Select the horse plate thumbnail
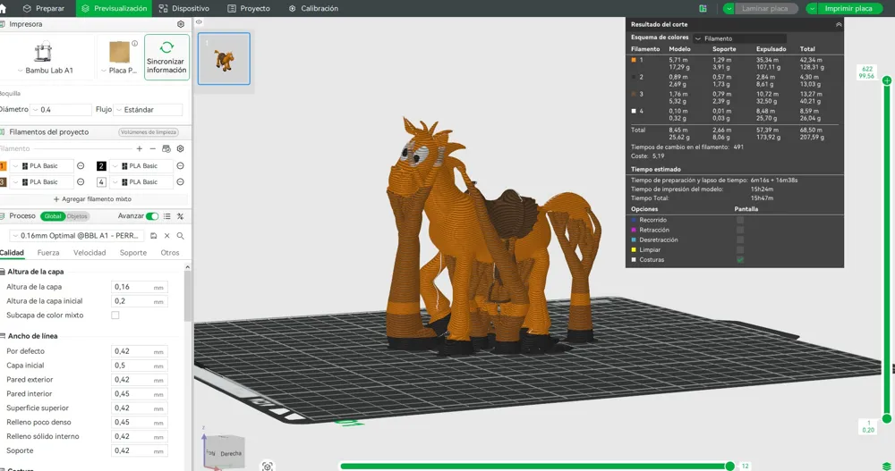Viewport: 895px width, 471px height. (224, 59)
